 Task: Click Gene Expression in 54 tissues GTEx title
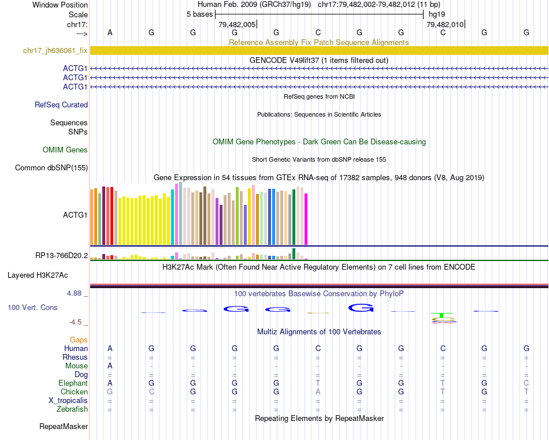pyautogui.click(x=319, y=178)
